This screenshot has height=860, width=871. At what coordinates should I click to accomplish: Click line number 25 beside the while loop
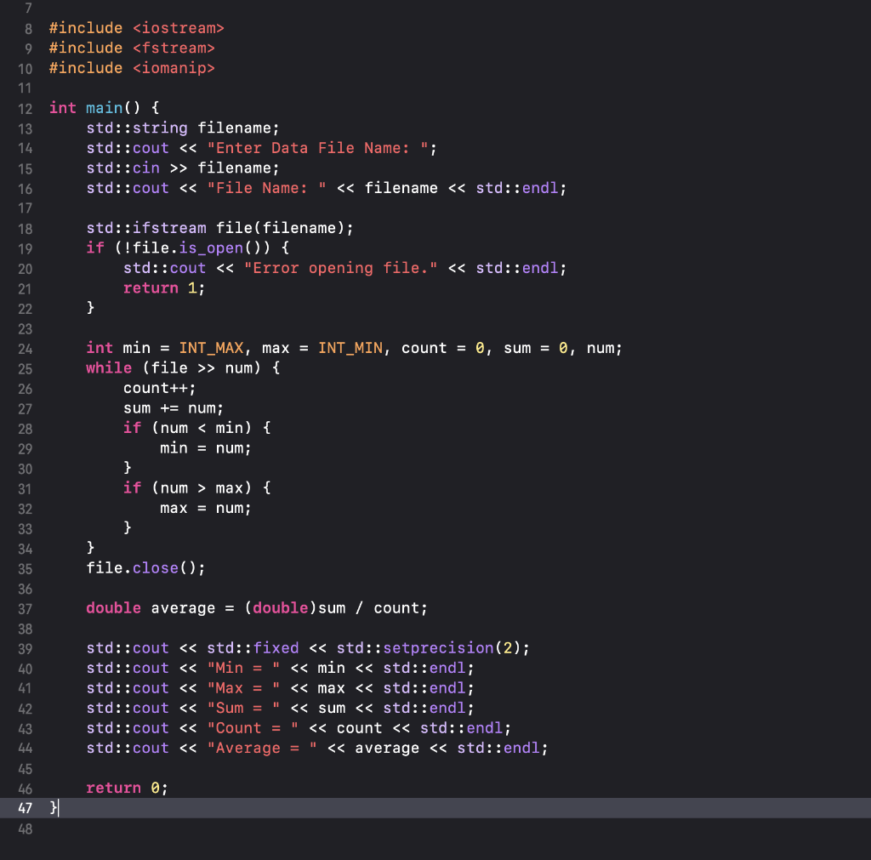coord(26,367)
